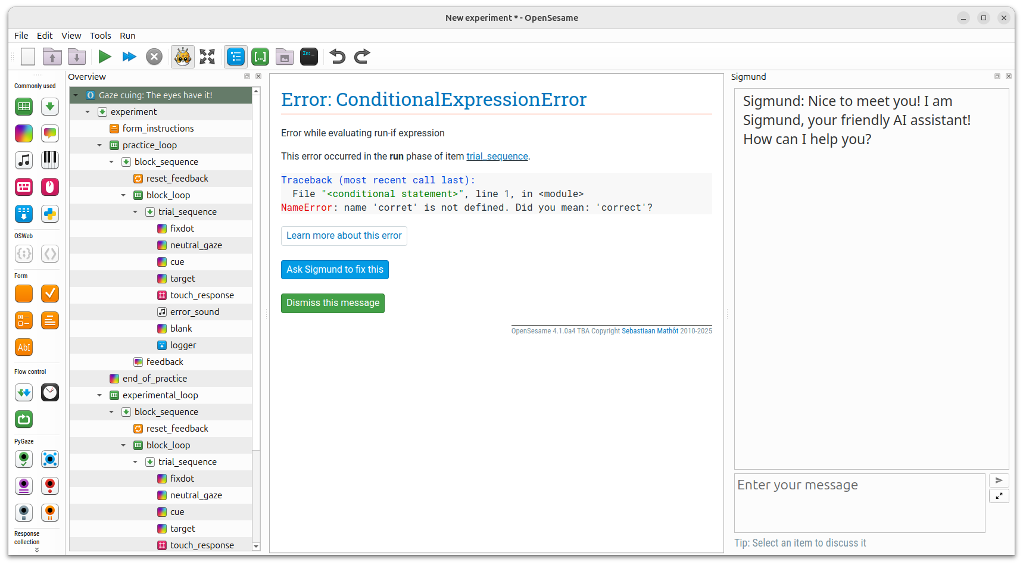Click the overview scrollbar down arrow
This screenshot has height=565, width=1023.
pyautogui.click(x=256, y=546)
